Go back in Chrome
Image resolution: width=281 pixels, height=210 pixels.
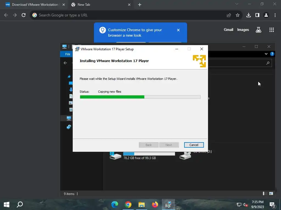click(x=6, y=15)
